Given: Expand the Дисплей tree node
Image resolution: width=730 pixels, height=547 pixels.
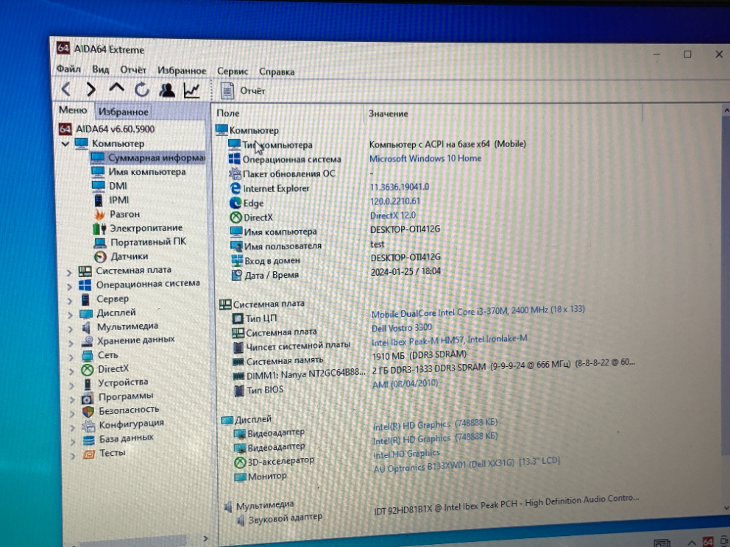Looking at the screenshot, I should click(x=71, y=315).
